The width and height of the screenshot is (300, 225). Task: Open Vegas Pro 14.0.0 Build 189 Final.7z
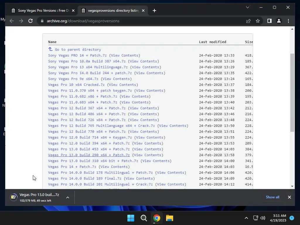click(x=85, y=178)
